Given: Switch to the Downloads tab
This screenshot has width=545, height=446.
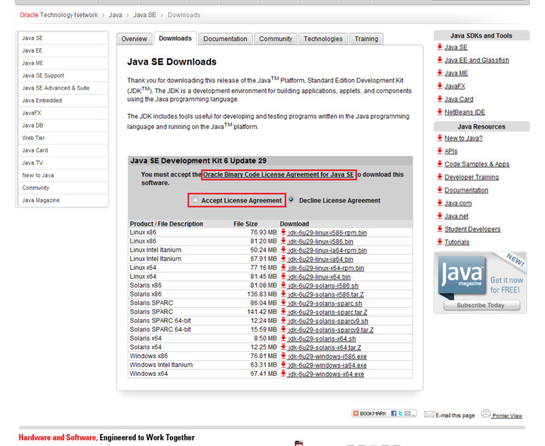Looking at the screenshot, I should tap(175, 38).
